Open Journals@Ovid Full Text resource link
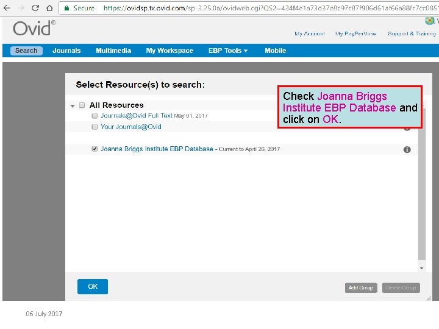Image resolution: width=439 pixels, height=329 pixels. [137, 116]
